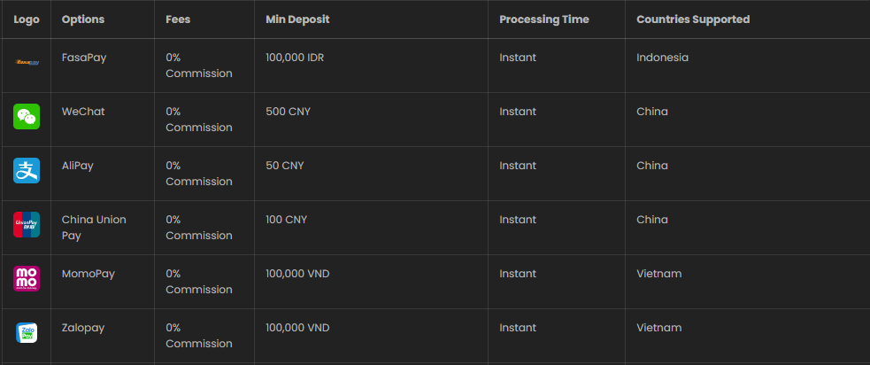Click the Logo column header
The image size is (870, 365).
coord(26,19)
